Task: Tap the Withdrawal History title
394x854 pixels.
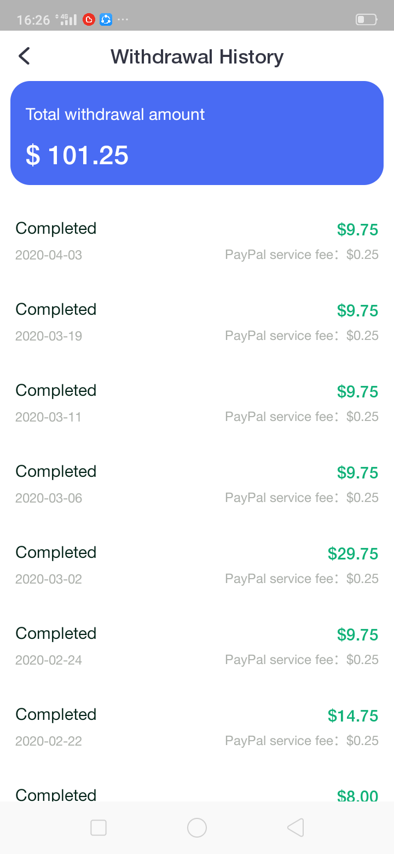Action: tap(197, 56)
